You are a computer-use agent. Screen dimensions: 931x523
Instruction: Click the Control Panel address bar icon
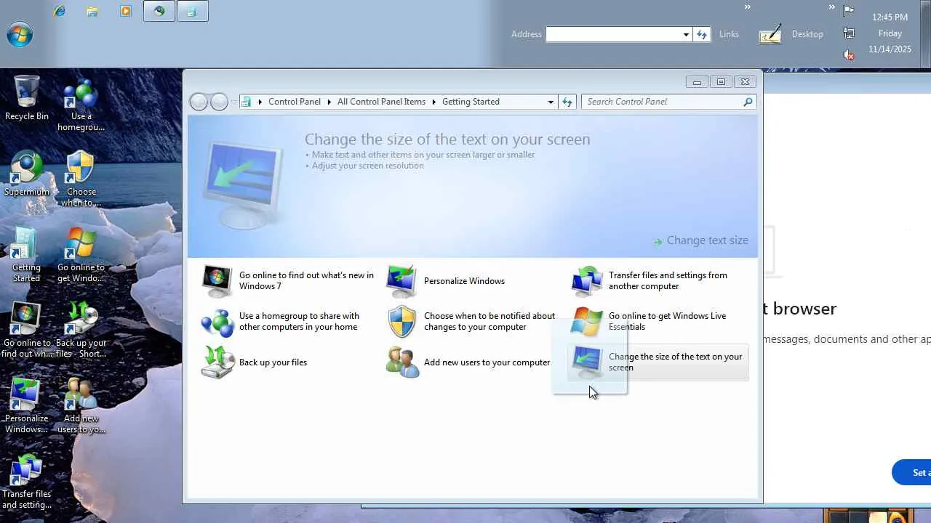(247, 102)
